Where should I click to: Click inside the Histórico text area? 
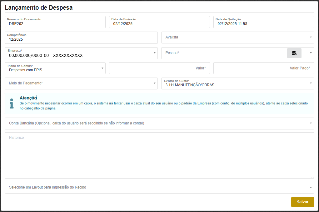click(x=159, y=156)
